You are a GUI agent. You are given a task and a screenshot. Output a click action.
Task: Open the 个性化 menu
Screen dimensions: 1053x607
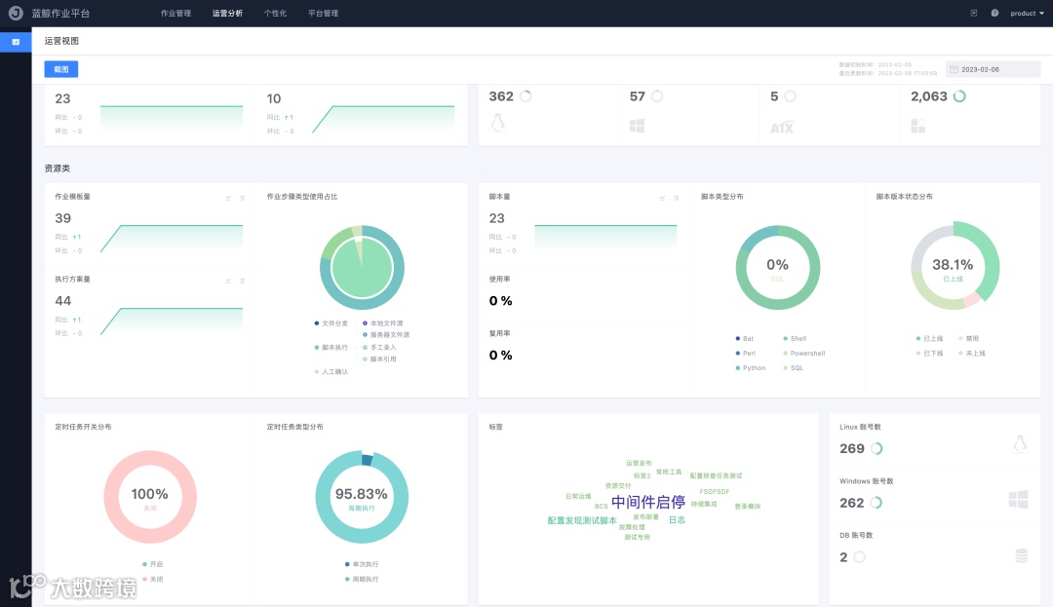[275, 13]
